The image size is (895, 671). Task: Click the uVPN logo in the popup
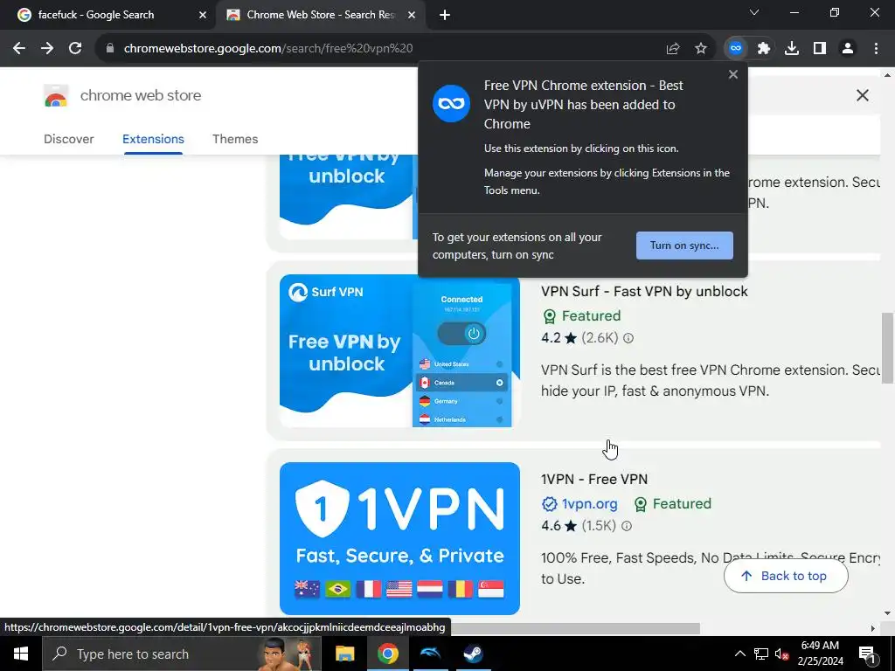pyautogui.click(x=451, y=104)
